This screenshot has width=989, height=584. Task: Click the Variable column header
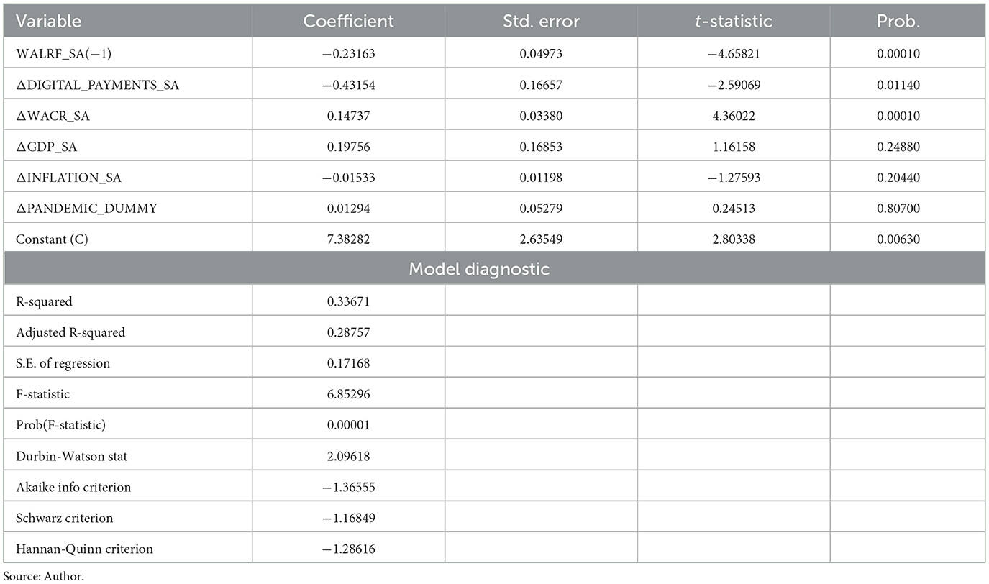[49, 21]
